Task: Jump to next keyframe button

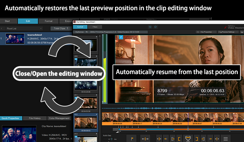Action: coord(217,139)
